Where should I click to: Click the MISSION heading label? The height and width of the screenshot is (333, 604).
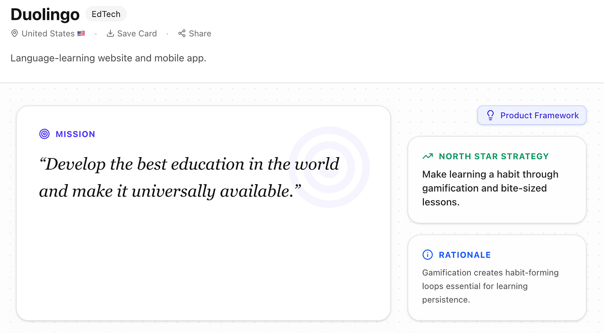pos(75,134)
